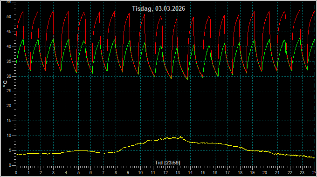Click hour 12 on the time axis

pyautogui.click(x=165, y=173)
